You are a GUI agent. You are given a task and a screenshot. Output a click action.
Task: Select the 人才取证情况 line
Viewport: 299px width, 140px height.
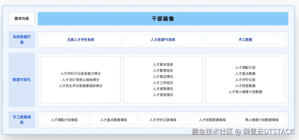tap(163, 77)
